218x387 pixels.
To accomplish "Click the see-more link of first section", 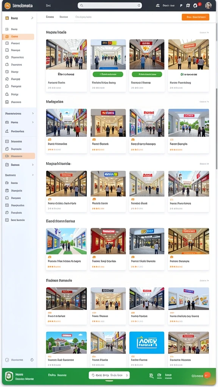I will point(204,33).
